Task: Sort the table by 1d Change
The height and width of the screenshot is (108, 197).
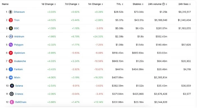Action: coord(49,4)
